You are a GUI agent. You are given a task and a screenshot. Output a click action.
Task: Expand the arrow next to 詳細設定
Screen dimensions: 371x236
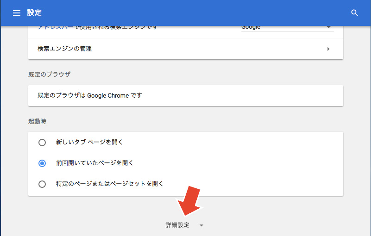pyautogui.click(x=201, y=225)
